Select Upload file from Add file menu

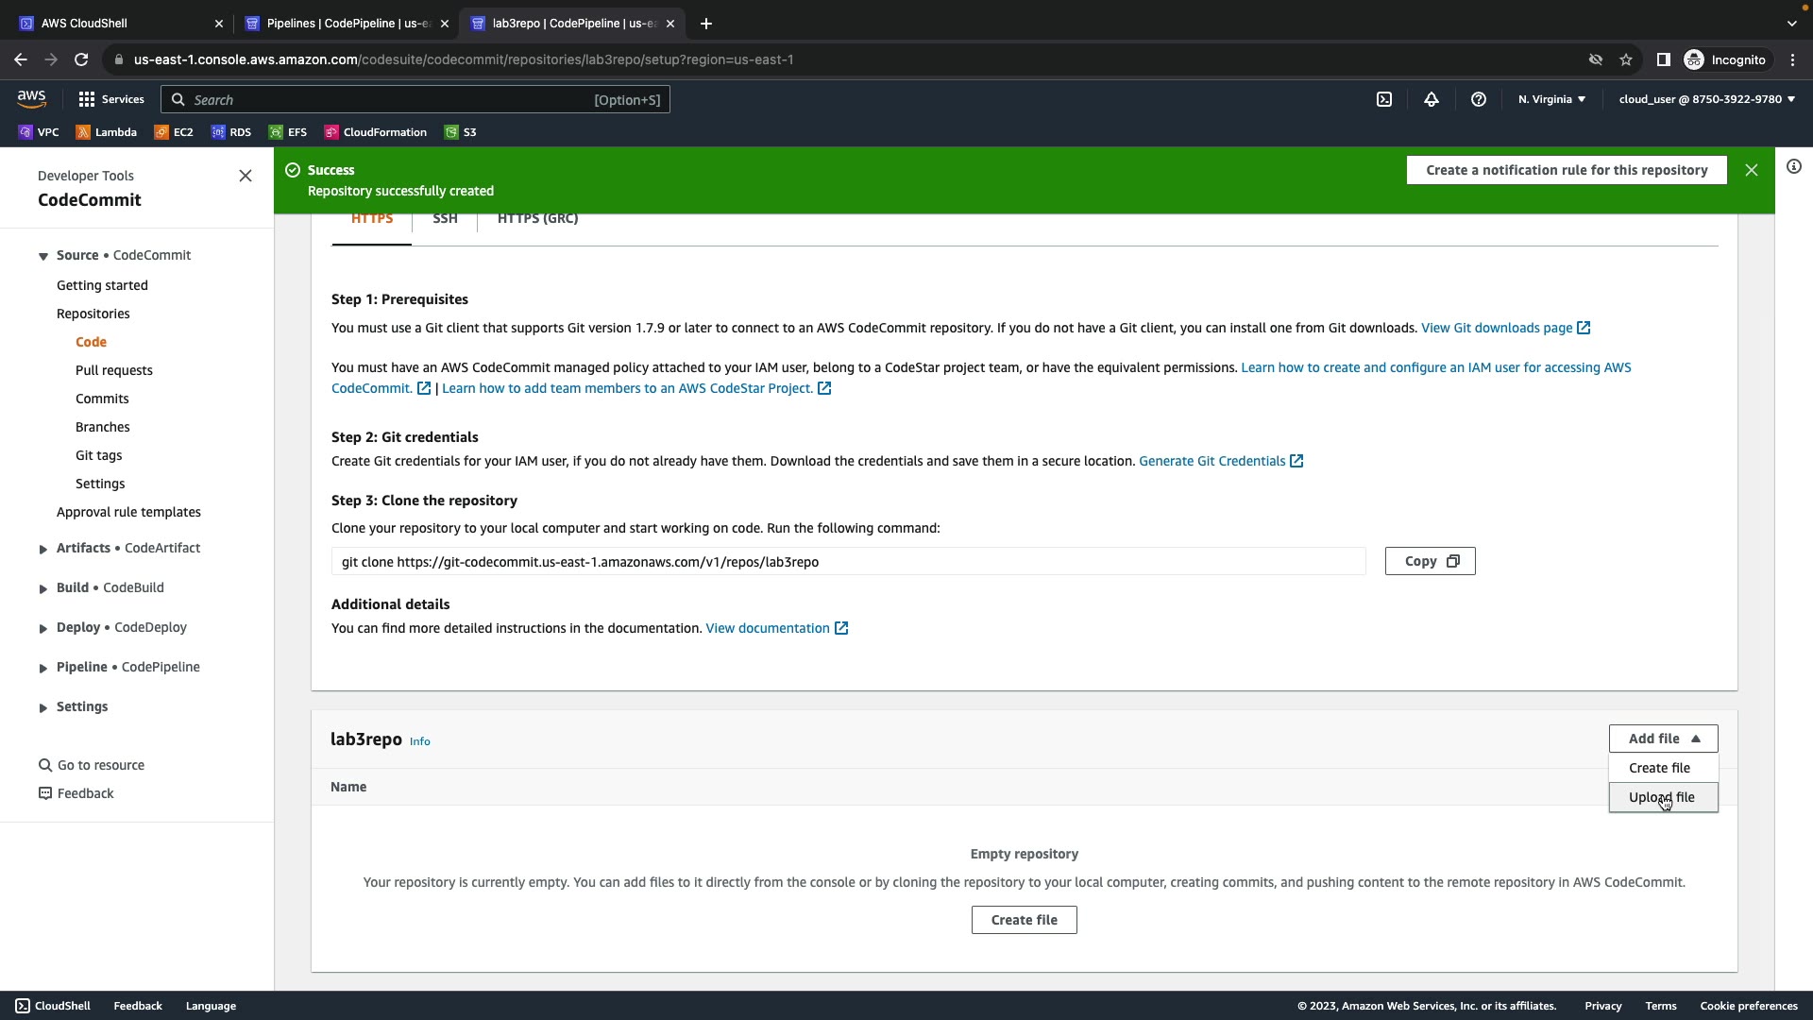click(1661, 797)
